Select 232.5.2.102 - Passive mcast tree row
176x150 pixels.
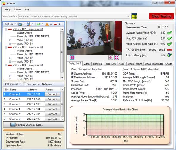[x=28, y=29]
